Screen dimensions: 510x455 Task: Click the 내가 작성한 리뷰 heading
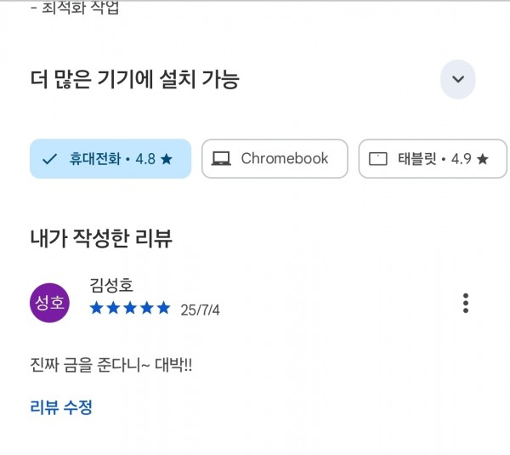point(101,238)
